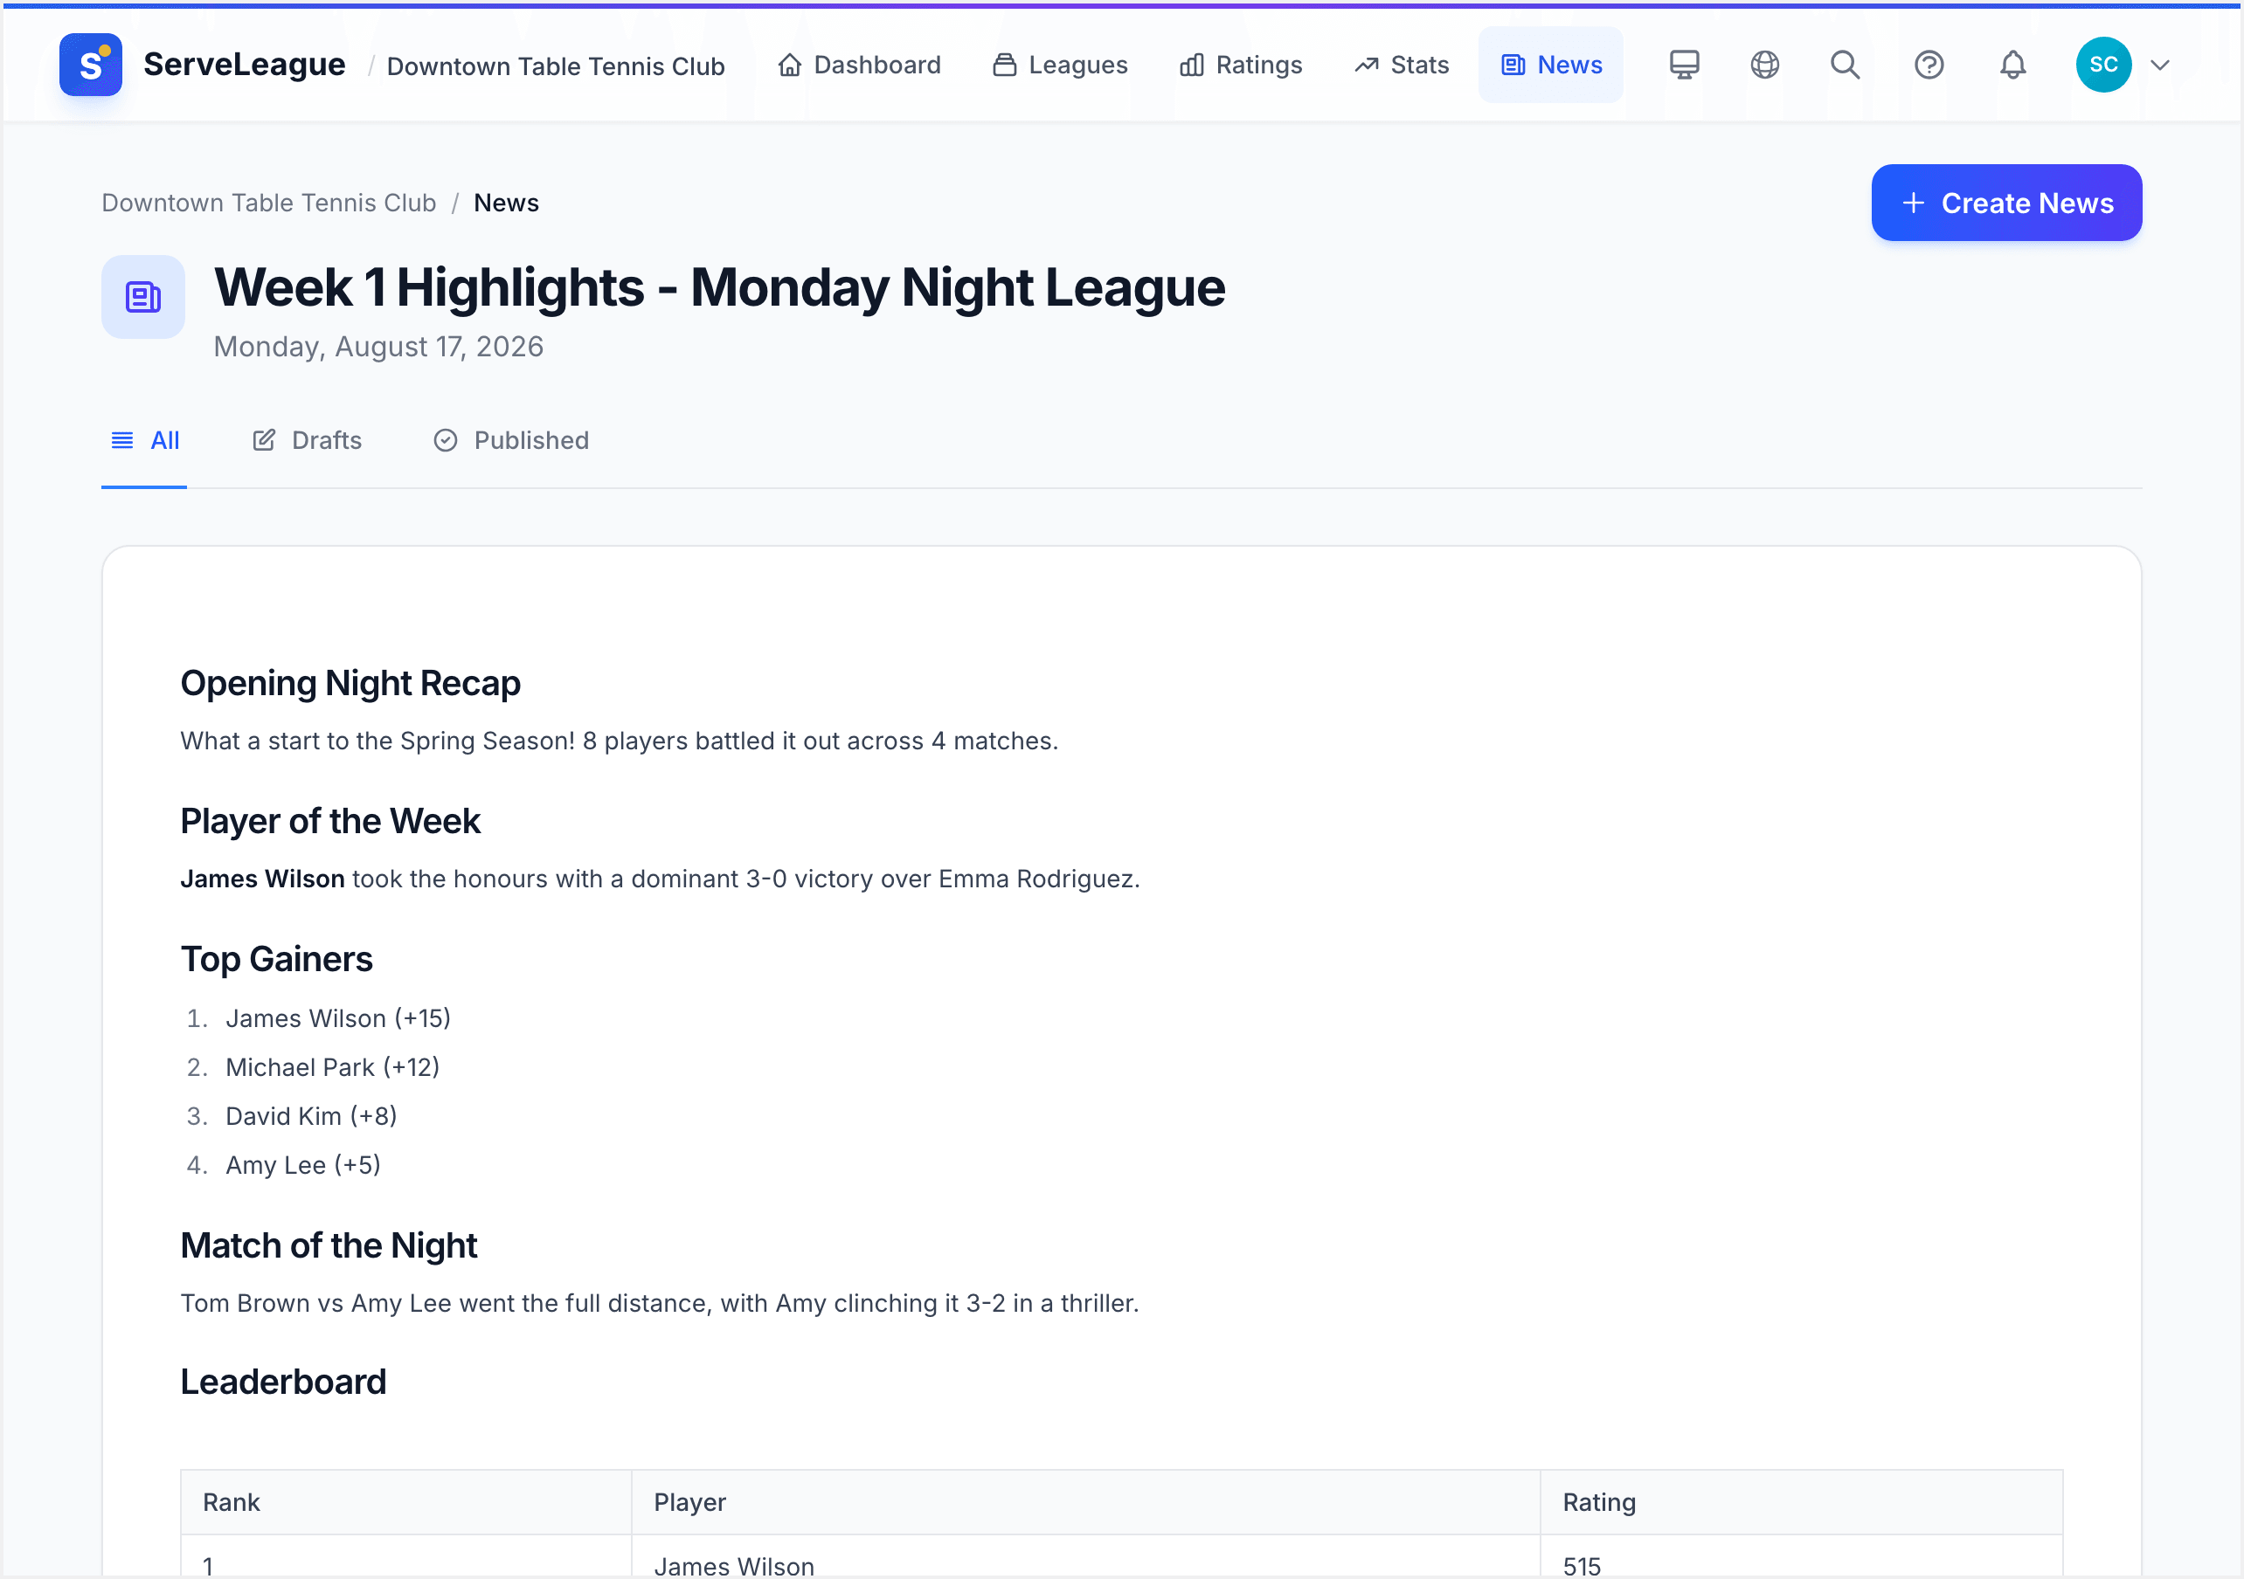Click the "Opening Night Recap" heading
The width and height of the screenshot is (2244, 1579).
[x=350, y=683]
